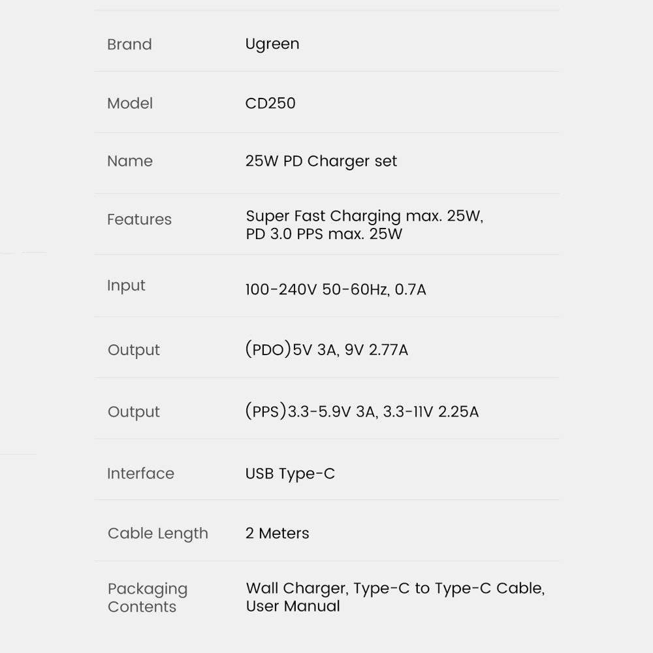The image size is (653, 653).
Task: Select the Ugreen brand value
Action: point(272,44)
